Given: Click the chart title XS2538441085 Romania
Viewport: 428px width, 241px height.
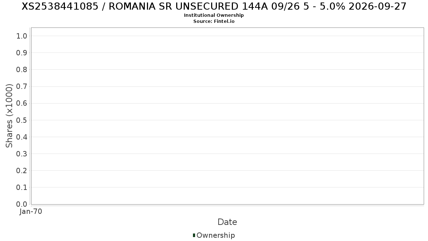Looking at the screenshot, I should click(214, 6).
